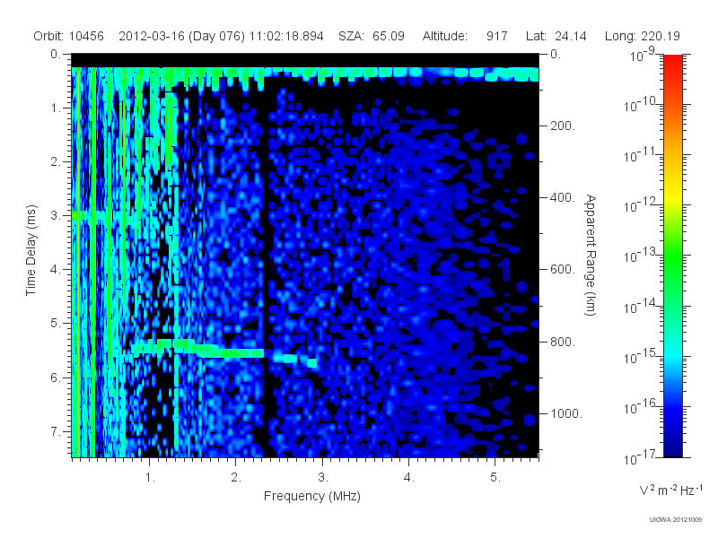Click the '600.' apparent range tick label
Image resolution: width=718 pixels, height=538 pixels.
563,270
